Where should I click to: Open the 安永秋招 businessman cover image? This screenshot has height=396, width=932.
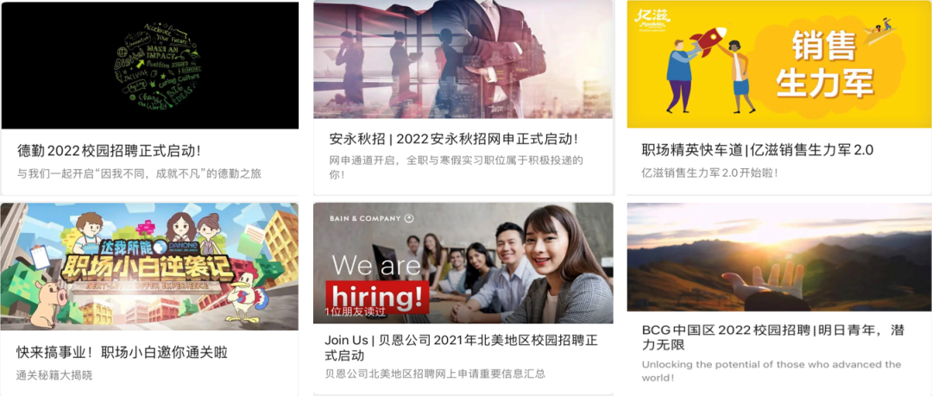(x=463, y=60)
